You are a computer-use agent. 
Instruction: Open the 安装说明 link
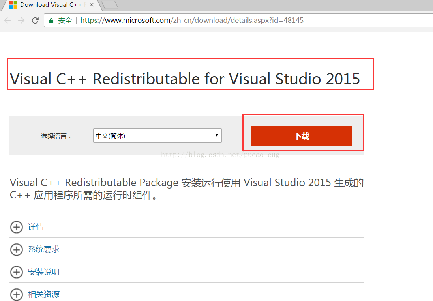[x=44, y=272]
